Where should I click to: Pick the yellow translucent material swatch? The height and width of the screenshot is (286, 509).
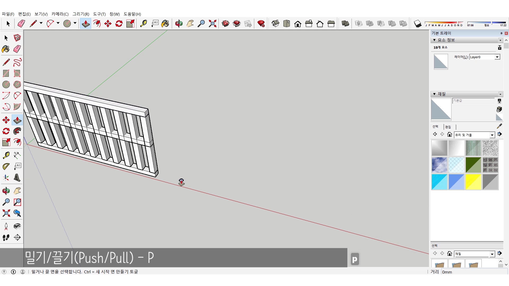click(473, 182)
